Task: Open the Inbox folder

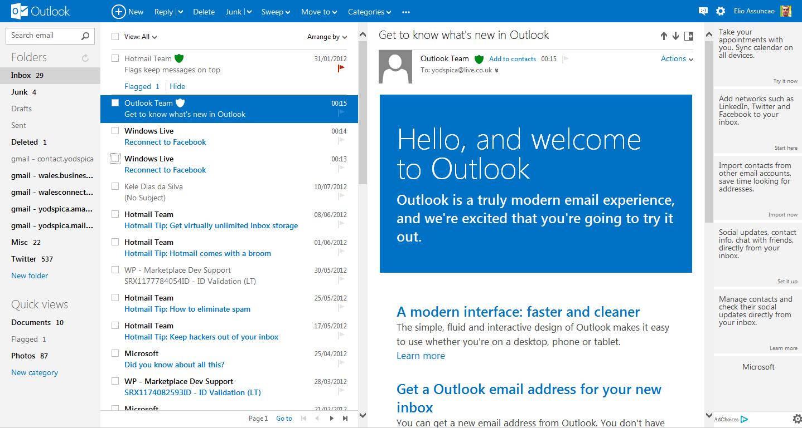Action: pos(50,75)
